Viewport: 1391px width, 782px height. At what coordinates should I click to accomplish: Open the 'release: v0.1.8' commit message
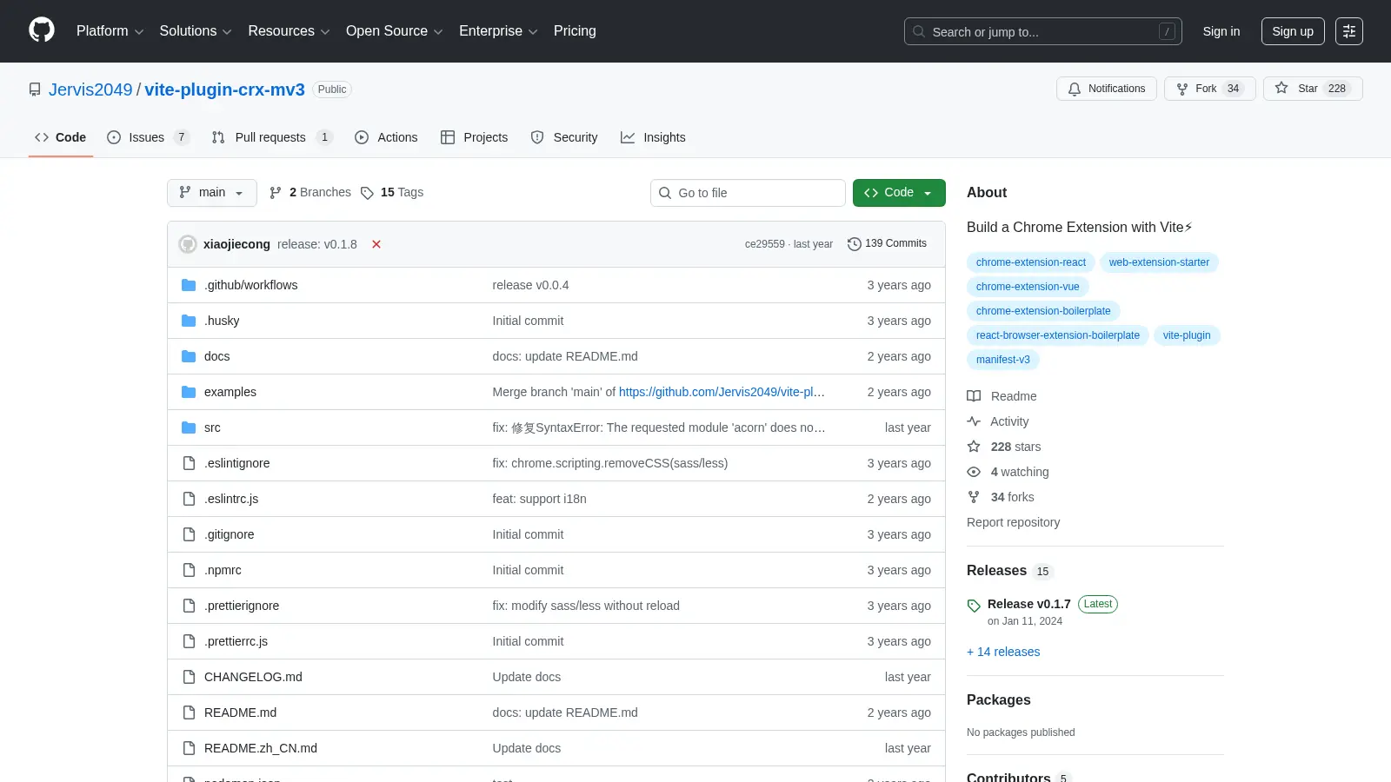pyautogui.click(x=317, y=244)
